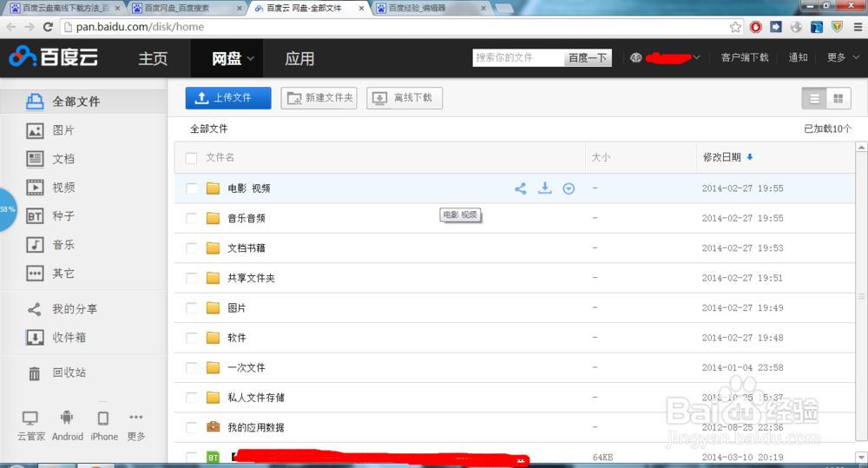Click the shield extension icon in toolbar
The height and width of the screenshot is (468, 868).
[x=837, y=27]
